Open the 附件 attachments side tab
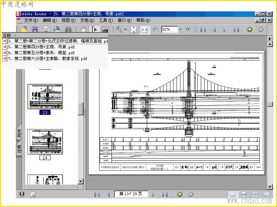 (x=19, y=132)
